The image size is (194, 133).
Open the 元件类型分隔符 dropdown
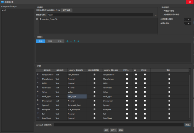click(187, 19)
